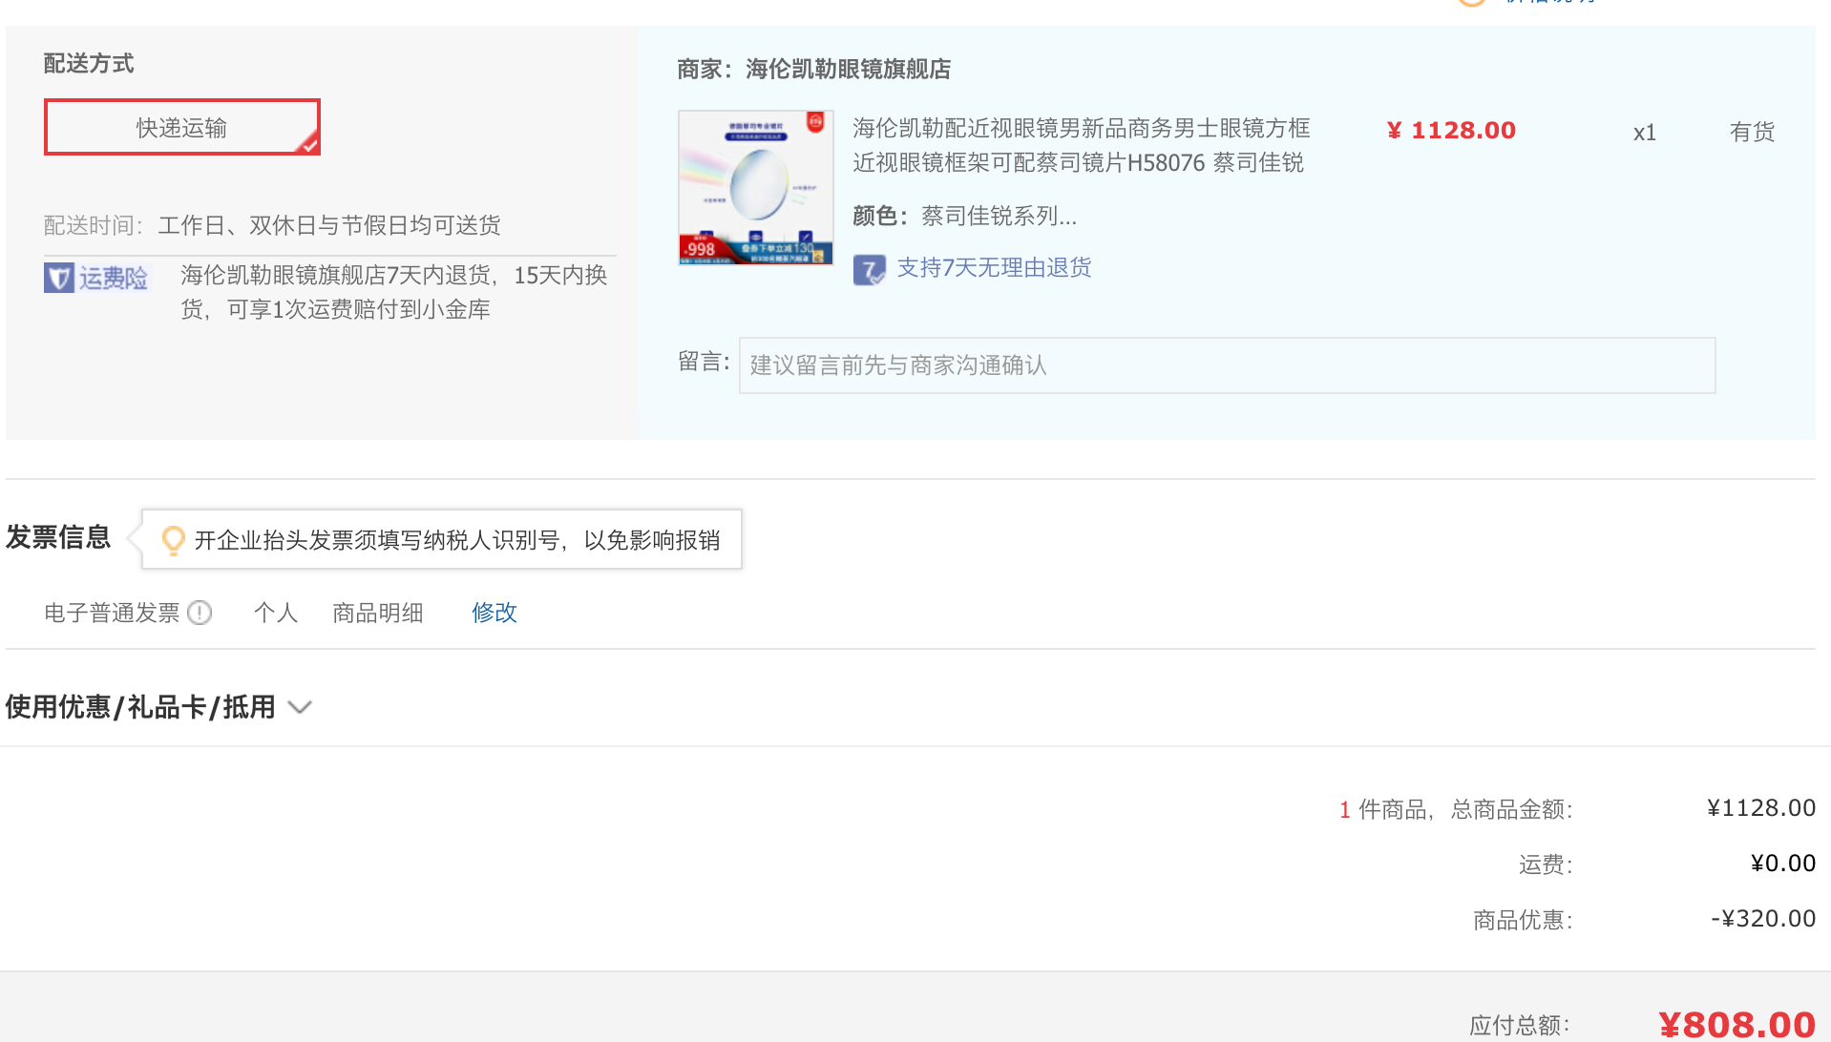Expand the 使用优惠/礼品卡/抵用 chevron
This screenshot has height=1042, width=1831.
click(x=300, y=707)
